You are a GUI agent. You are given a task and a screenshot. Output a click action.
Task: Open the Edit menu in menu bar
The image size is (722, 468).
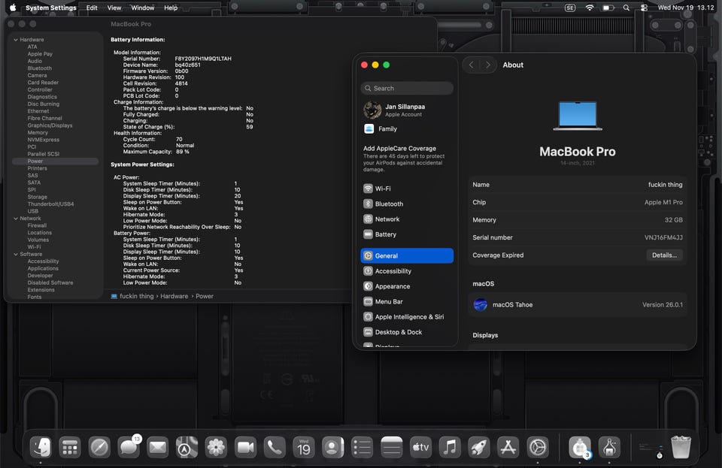pyautogui.click(x=92, y=8)
